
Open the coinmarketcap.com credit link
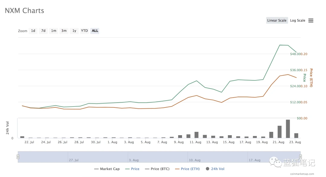[302, 174]
